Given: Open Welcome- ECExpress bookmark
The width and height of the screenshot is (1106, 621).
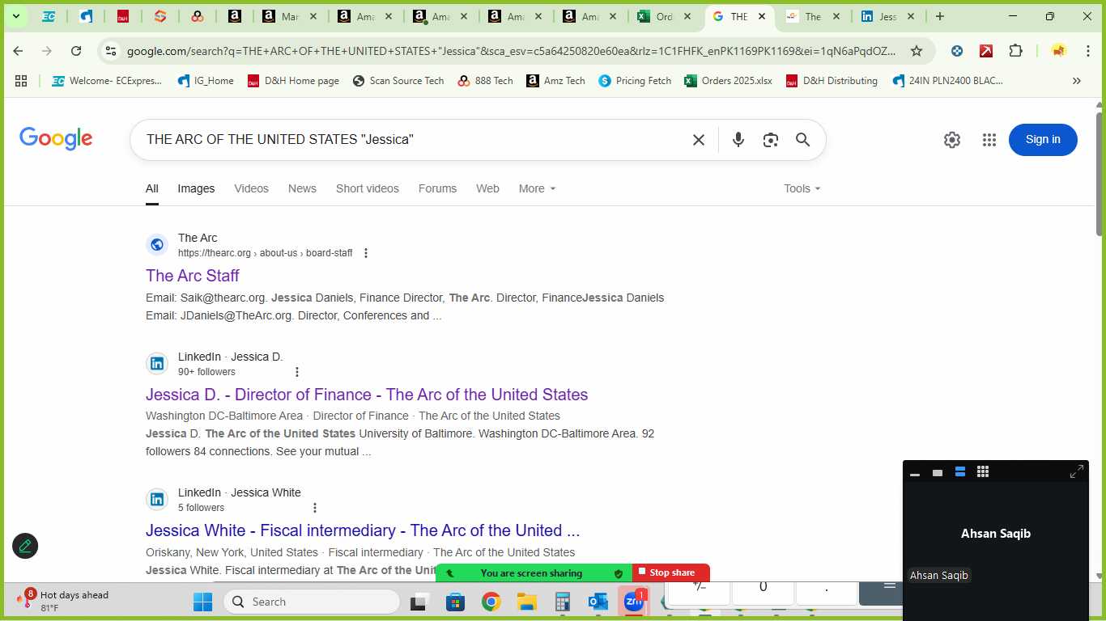Looking at the screenshot, I should pos(107,81).
